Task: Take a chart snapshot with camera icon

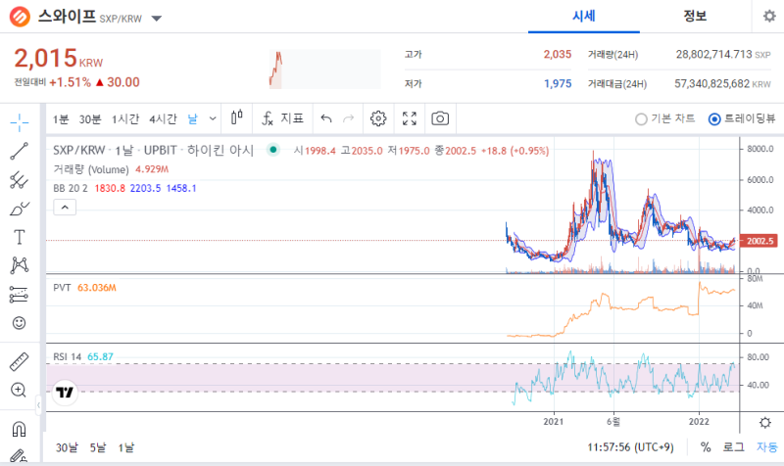Action: (x=440, y=118)
